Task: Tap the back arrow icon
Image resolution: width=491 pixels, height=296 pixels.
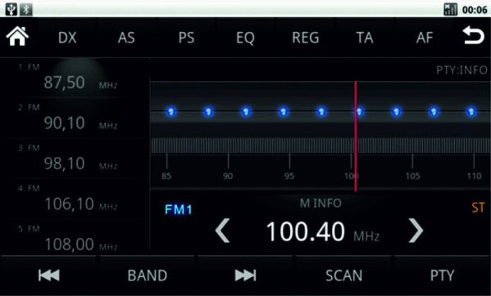Action: [x=473, y=35]
